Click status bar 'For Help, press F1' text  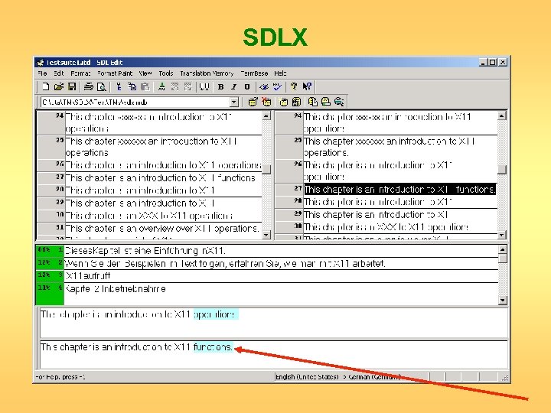pos(60,377)
